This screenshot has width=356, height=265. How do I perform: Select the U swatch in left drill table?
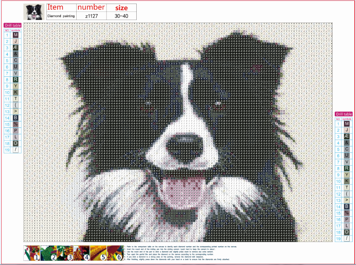click(15, 67)
